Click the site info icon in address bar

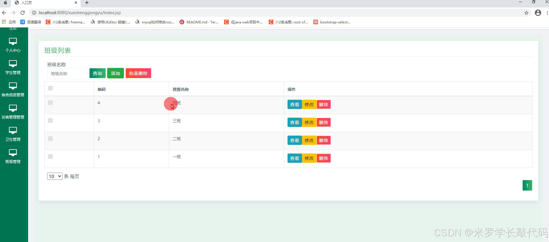pos(34,13)
